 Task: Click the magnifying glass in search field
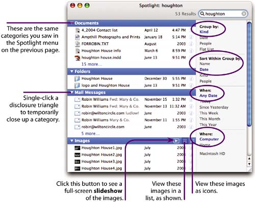pyautogui.click(x=202, y=14)
